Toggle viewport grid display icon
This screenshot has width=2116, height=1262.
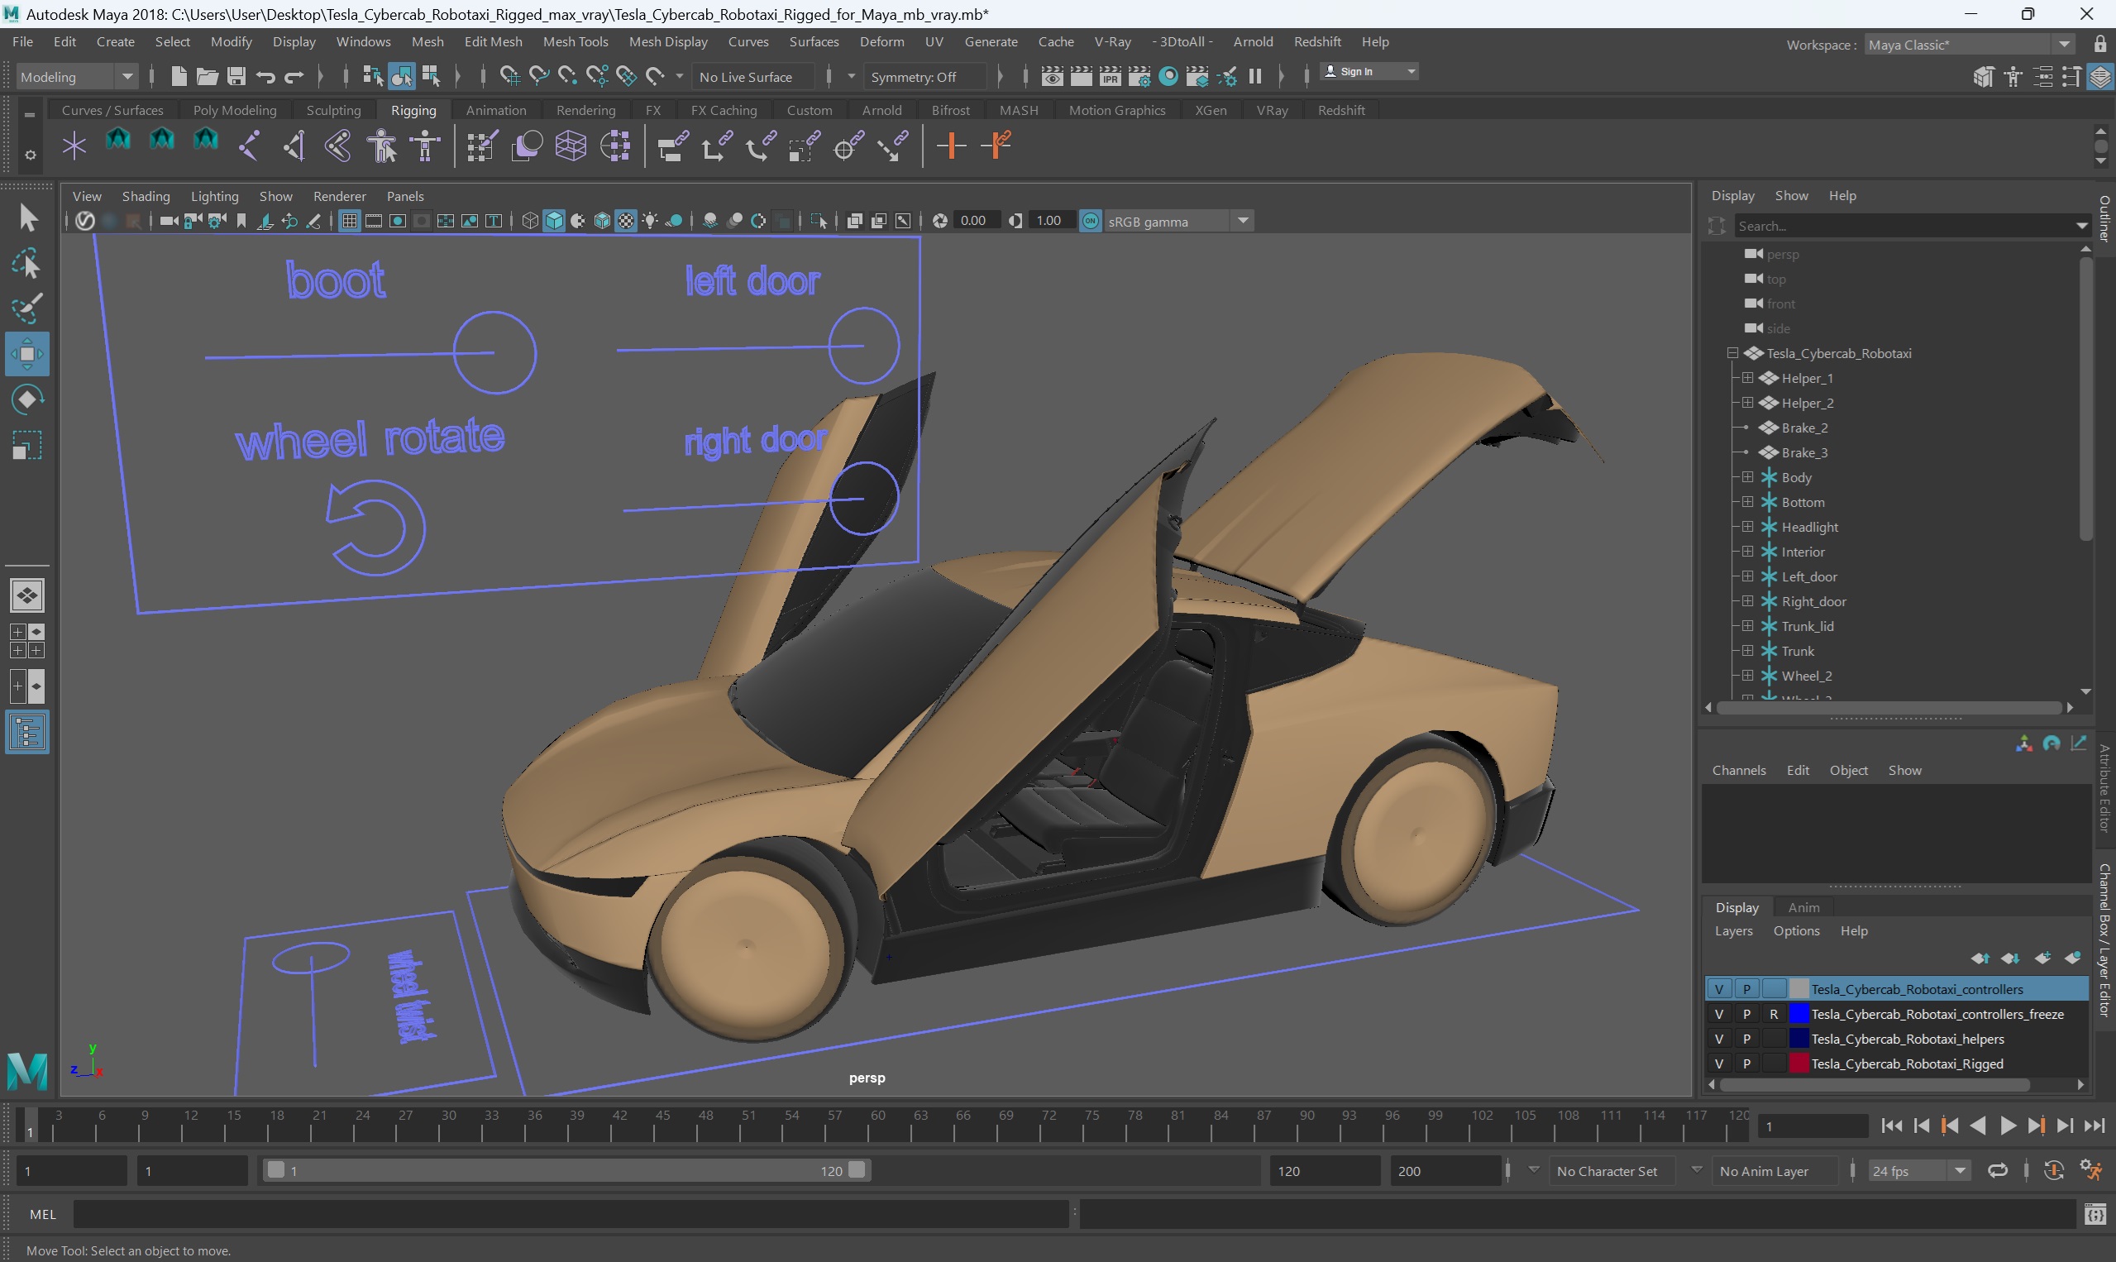pos(349,221)
